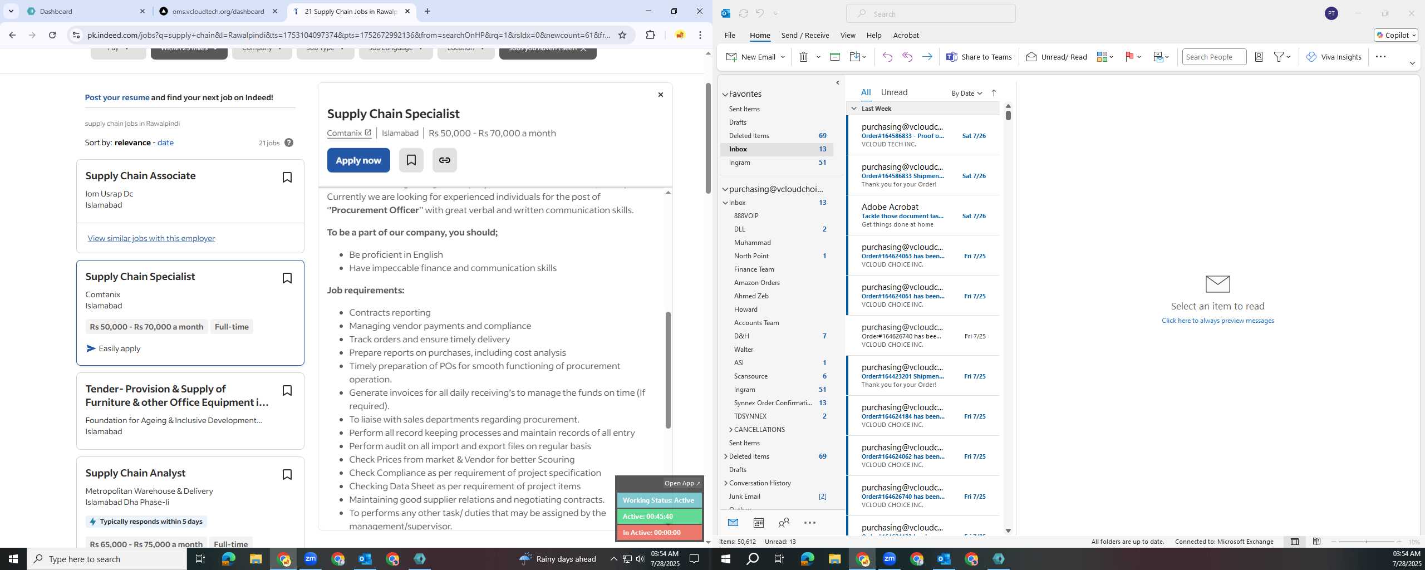This screenshot has width=1425, height=570.
Task: Open a new Chrome tab
Action: pyautogui.click(x=427, y=11)
